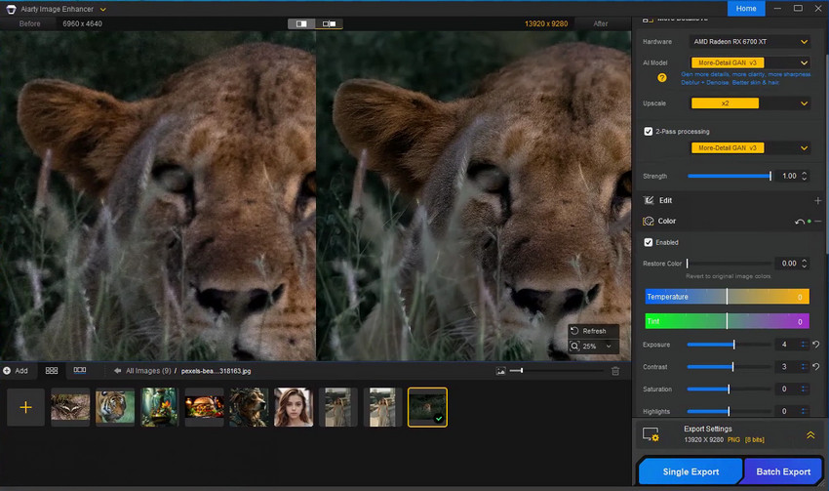This screenshot has height=491, width=829.
Task: Click the Single Export button
Action: click(x=691, y=471)
